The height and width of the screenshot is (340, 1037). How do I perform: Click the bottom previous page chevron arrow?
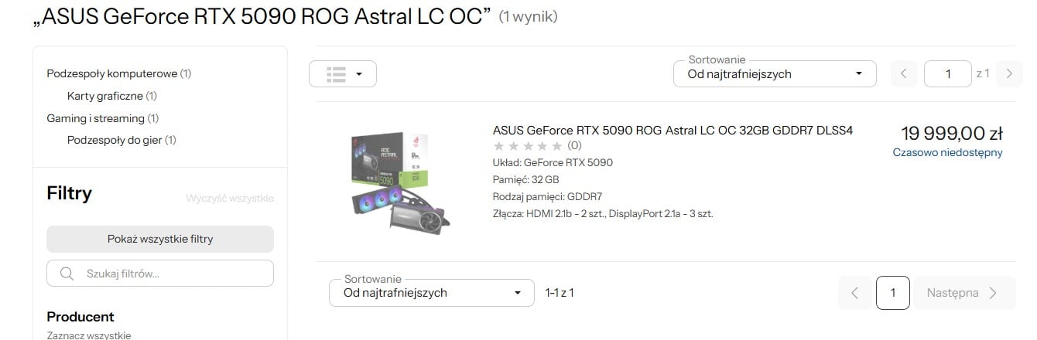[x=854, y=293]
